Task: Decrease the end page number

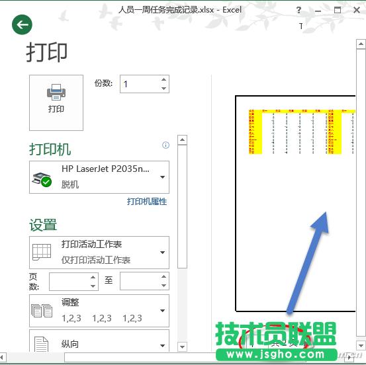Action: click(x=163, y=286)
